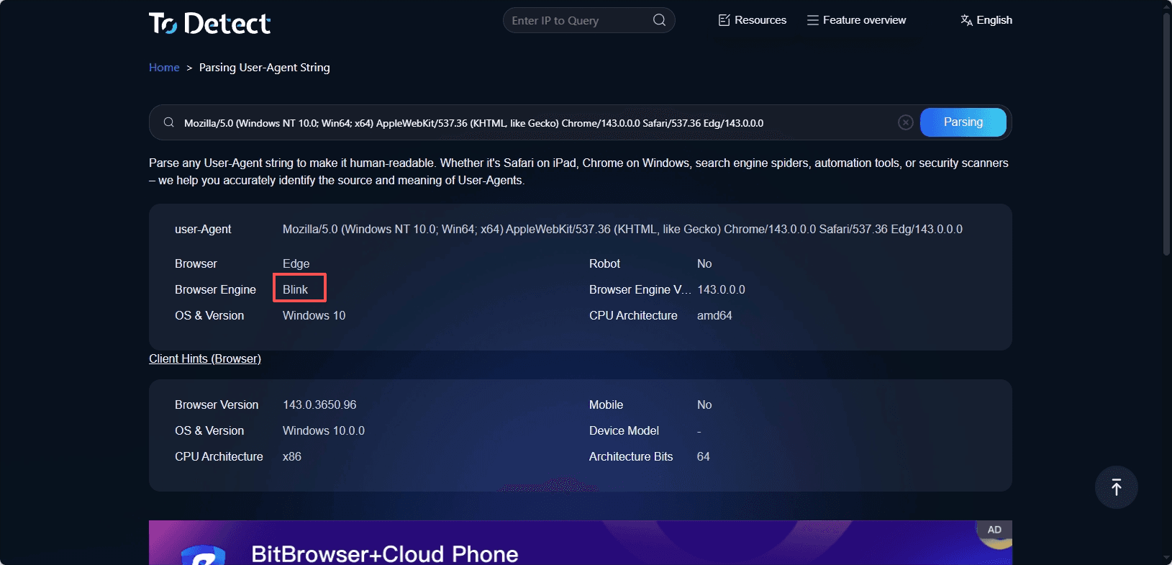This screenshot has height=565, width=1172.
Task: Click the ToDetect logo
Action: (209, 23)
